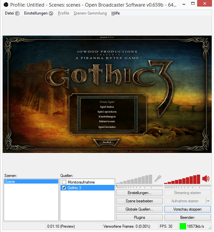
Task: Click Spiel laden in the preview
Action: click(x=107, y=107)
